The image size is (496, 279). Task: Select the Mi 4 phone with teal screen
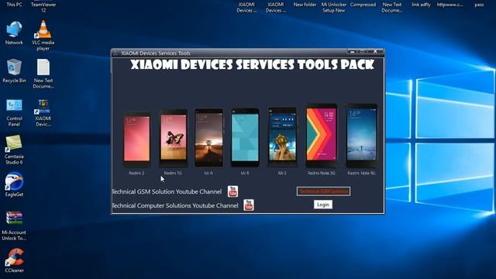[x=245, y=137]
